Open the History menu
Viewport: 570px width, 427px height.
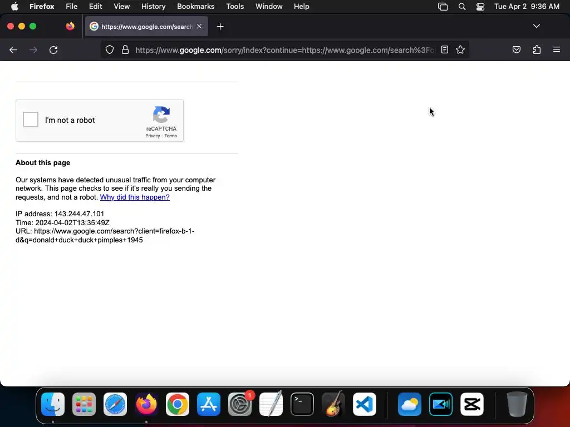153,7
